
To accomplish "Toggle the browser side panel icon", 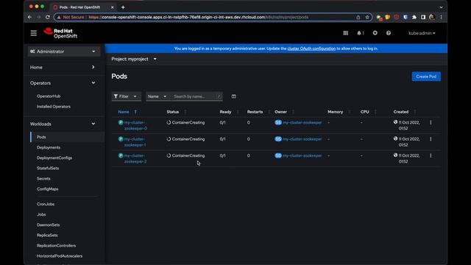I will (x=423, y=17).
